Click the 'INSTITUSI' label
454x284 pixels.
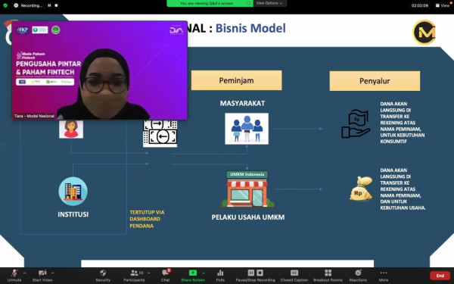coord(73,214)
